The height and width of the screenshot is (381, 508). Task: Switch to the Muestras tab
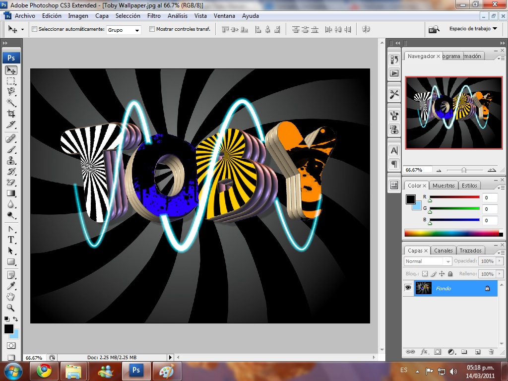click(443, 186)
